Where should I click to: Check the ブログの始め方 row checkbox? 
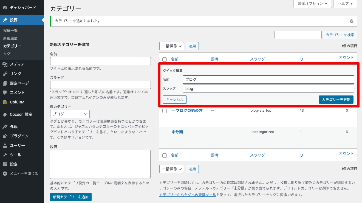pos(165,111)
